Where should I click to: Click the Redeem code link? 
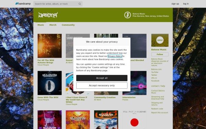(157, 109)
